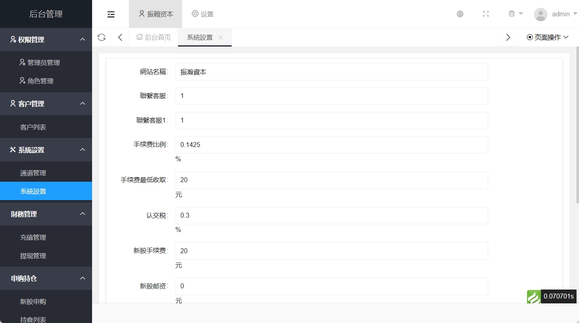This screenshot has width=579, height=323.
Task: Open the 设置 top nav item
Action: point(203,14)
